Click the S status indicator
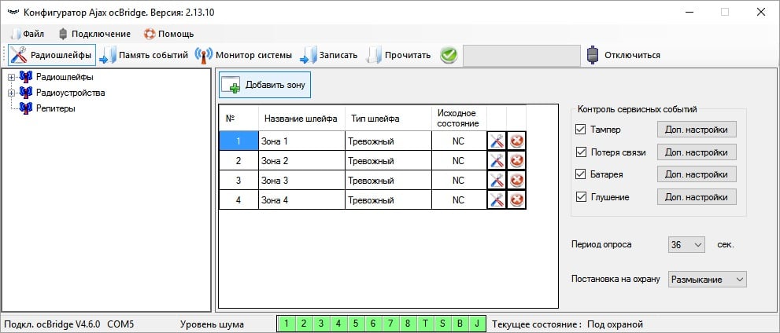 [x=442, y=324]
